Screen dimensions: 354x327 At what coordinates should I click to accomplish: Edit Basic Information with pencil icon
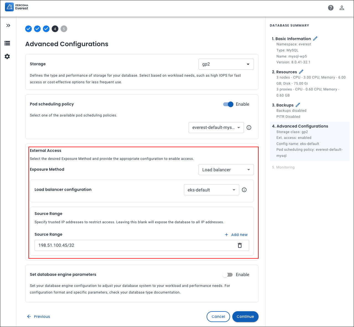tap(315, 39)
